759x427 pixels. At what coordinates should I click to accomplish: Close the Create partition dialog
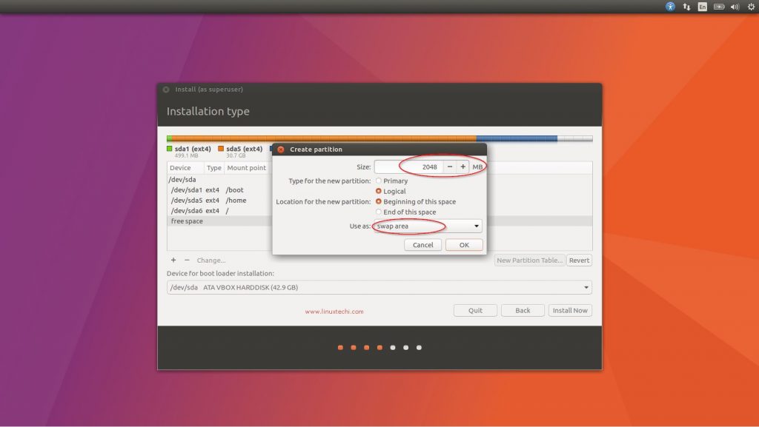281,149
